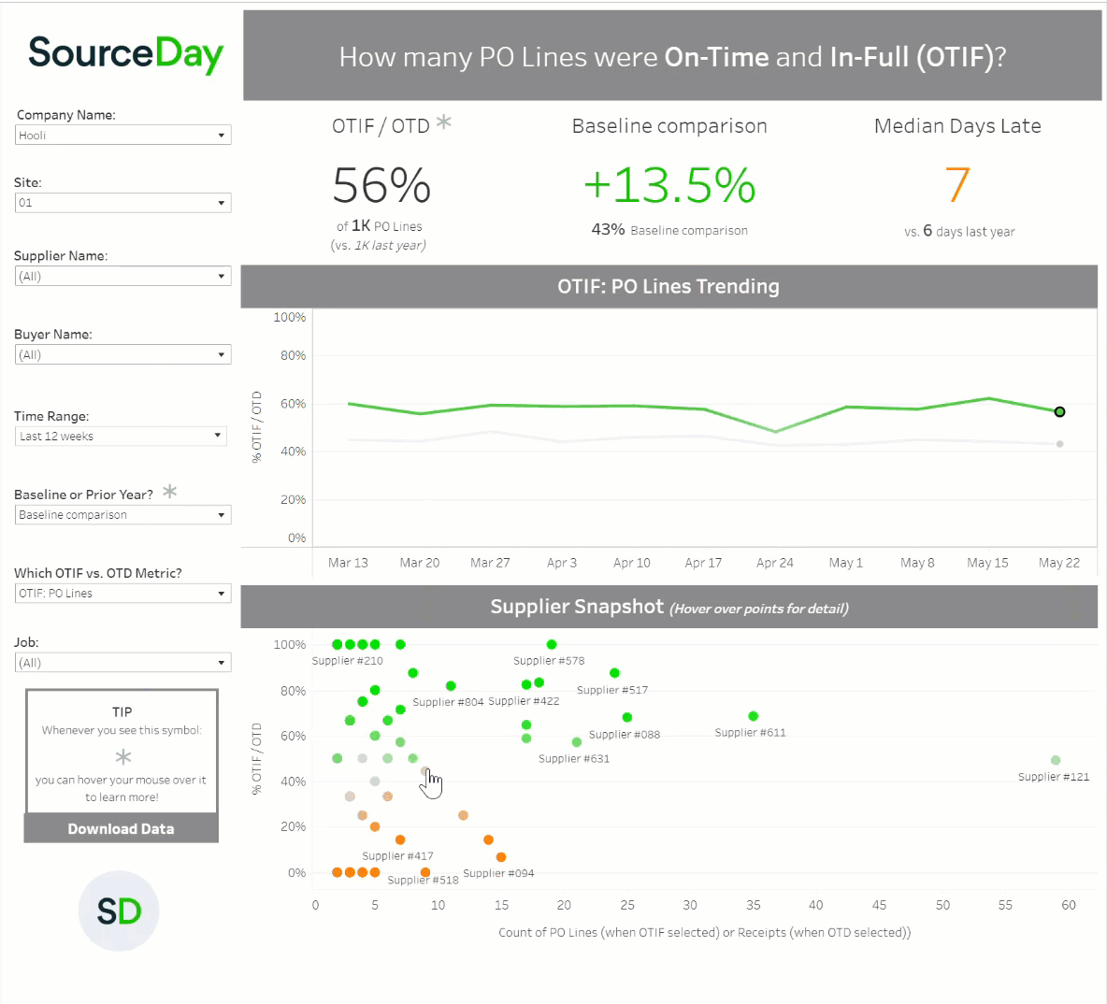Click the asterisk symbol in the TIP box

pos(122,757)
